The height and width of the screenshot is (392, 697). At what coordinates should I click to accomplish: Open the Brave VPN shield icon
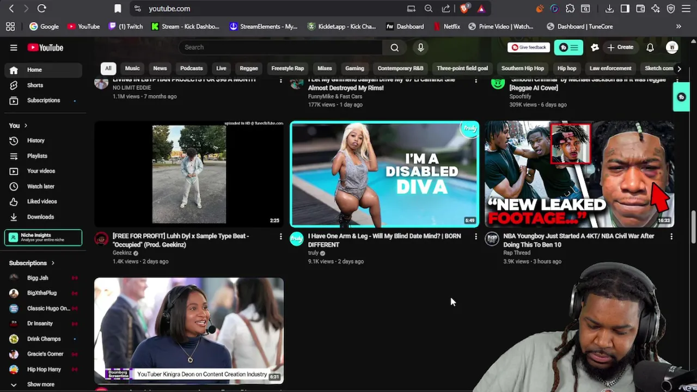tap(671, 8)
